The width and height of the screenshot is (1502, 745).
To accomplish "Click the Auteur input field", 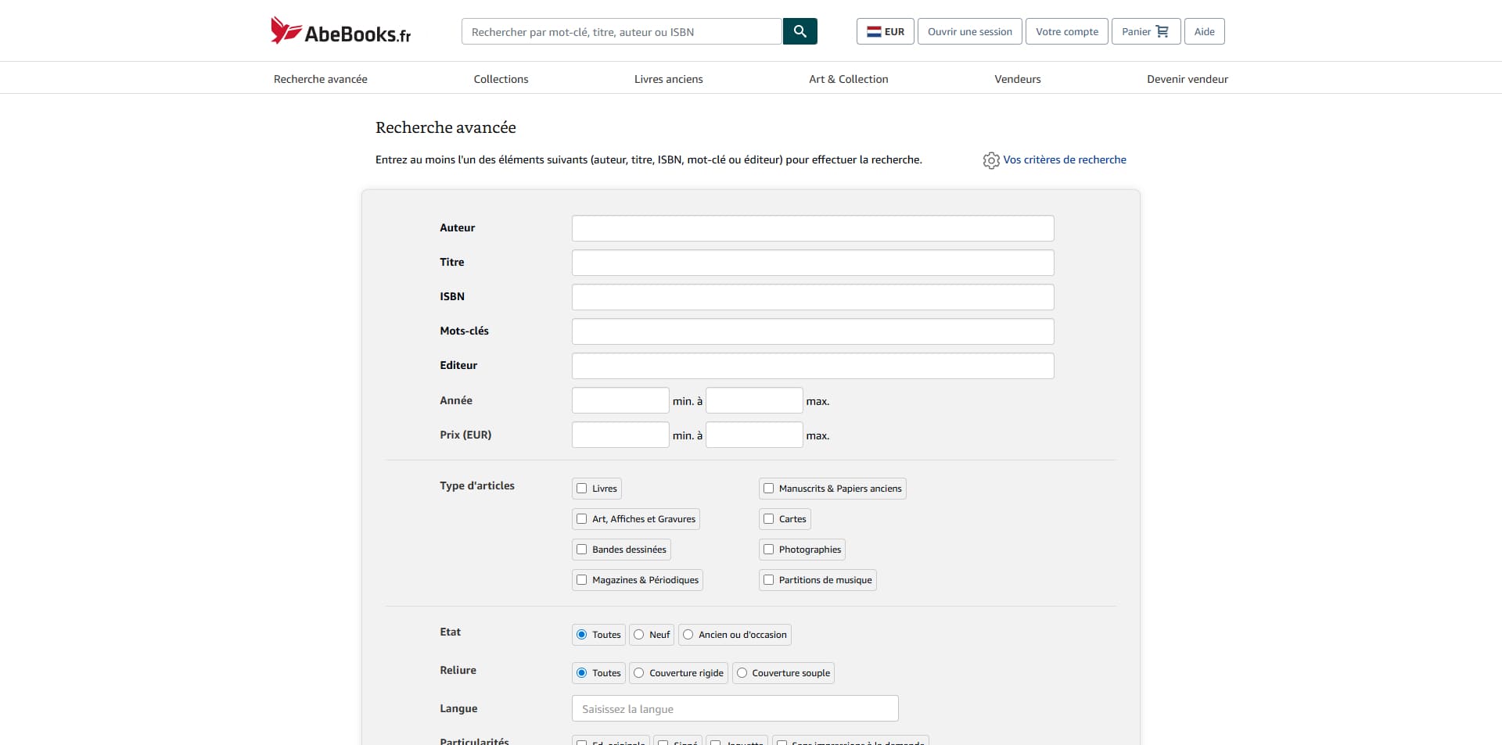I will pos(813,228).
